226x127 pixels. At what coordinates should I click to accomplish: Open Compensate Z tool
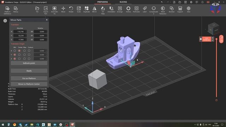click(154, 10)
